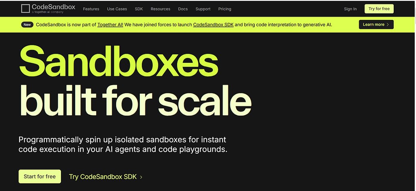Open the Use Cases menu item
Screen dimensions: 416x191
[x=117, y=9]
